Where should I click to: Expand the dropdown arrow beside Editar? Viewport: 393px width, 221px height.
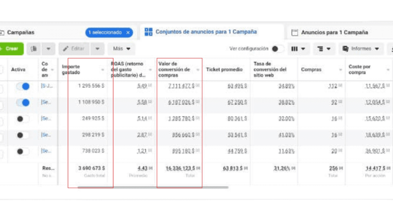[x=97, y=49]
